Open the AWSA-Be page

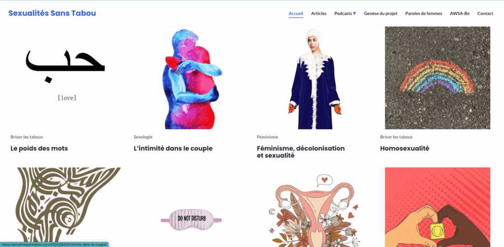[460, 13]
